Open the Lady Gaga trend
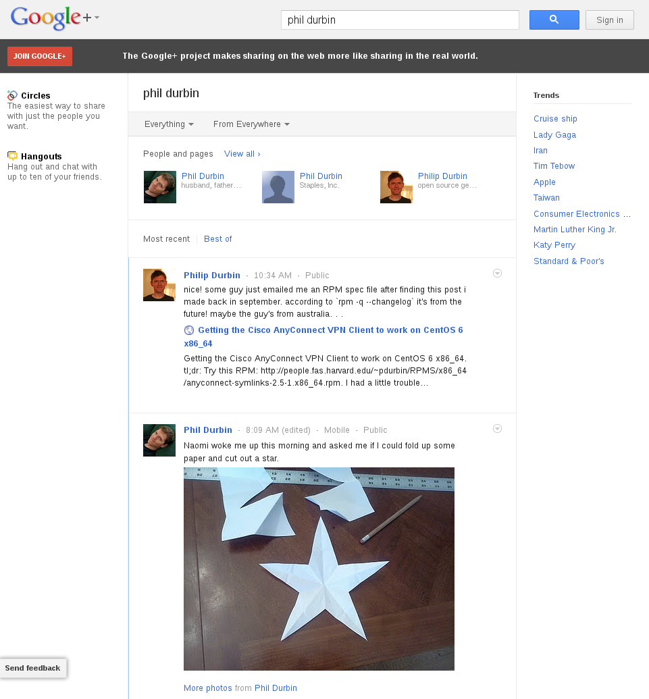649x699 pixels. (x=554, y=134)
